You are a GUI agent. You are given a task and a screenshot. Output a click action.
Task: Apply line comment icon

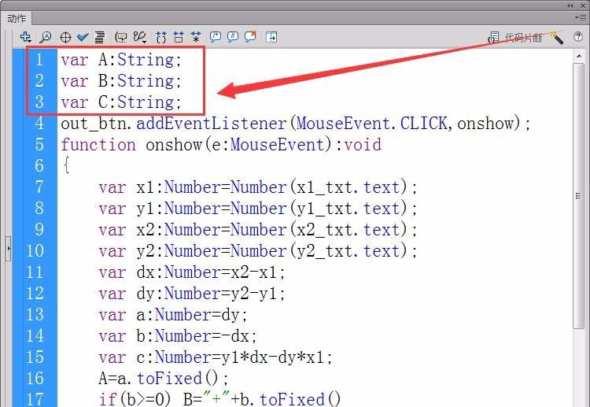(233, 37)
